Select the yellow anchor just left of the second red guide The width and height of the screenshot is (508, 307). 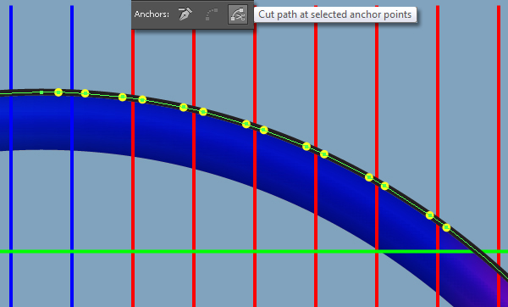[x=184, y=108]
